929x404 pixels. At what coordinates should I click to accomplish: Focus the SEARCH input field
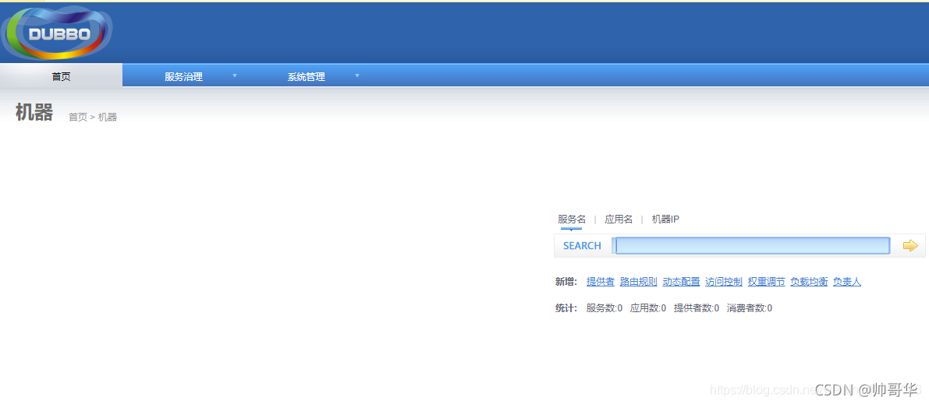pos(751,245)
